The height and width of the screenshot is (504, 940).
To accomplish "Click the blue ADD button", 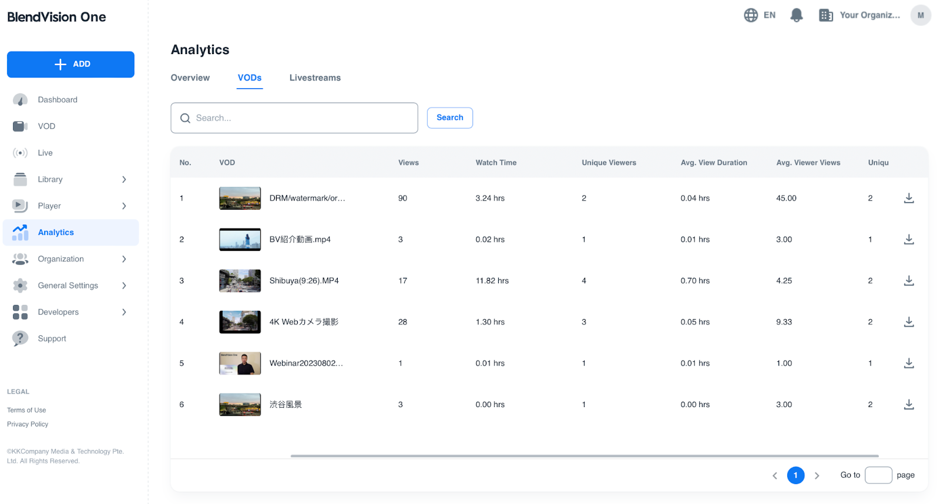I will 70,64.
